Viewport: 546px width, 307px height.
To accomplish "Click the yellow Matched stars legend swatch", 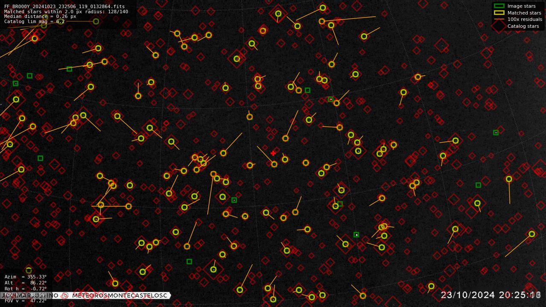I will coord(499,13).
